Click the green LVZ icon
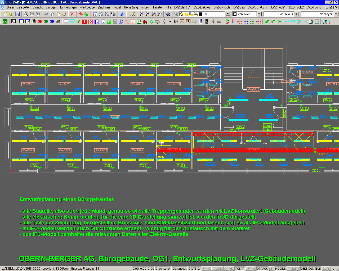The image size is (339, 271). (5, 21)
